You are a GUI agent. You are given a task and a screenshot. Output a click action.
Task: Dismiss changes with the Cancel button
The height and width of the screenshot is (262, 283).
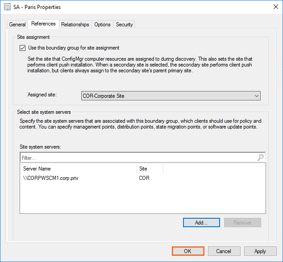point(224,251)
